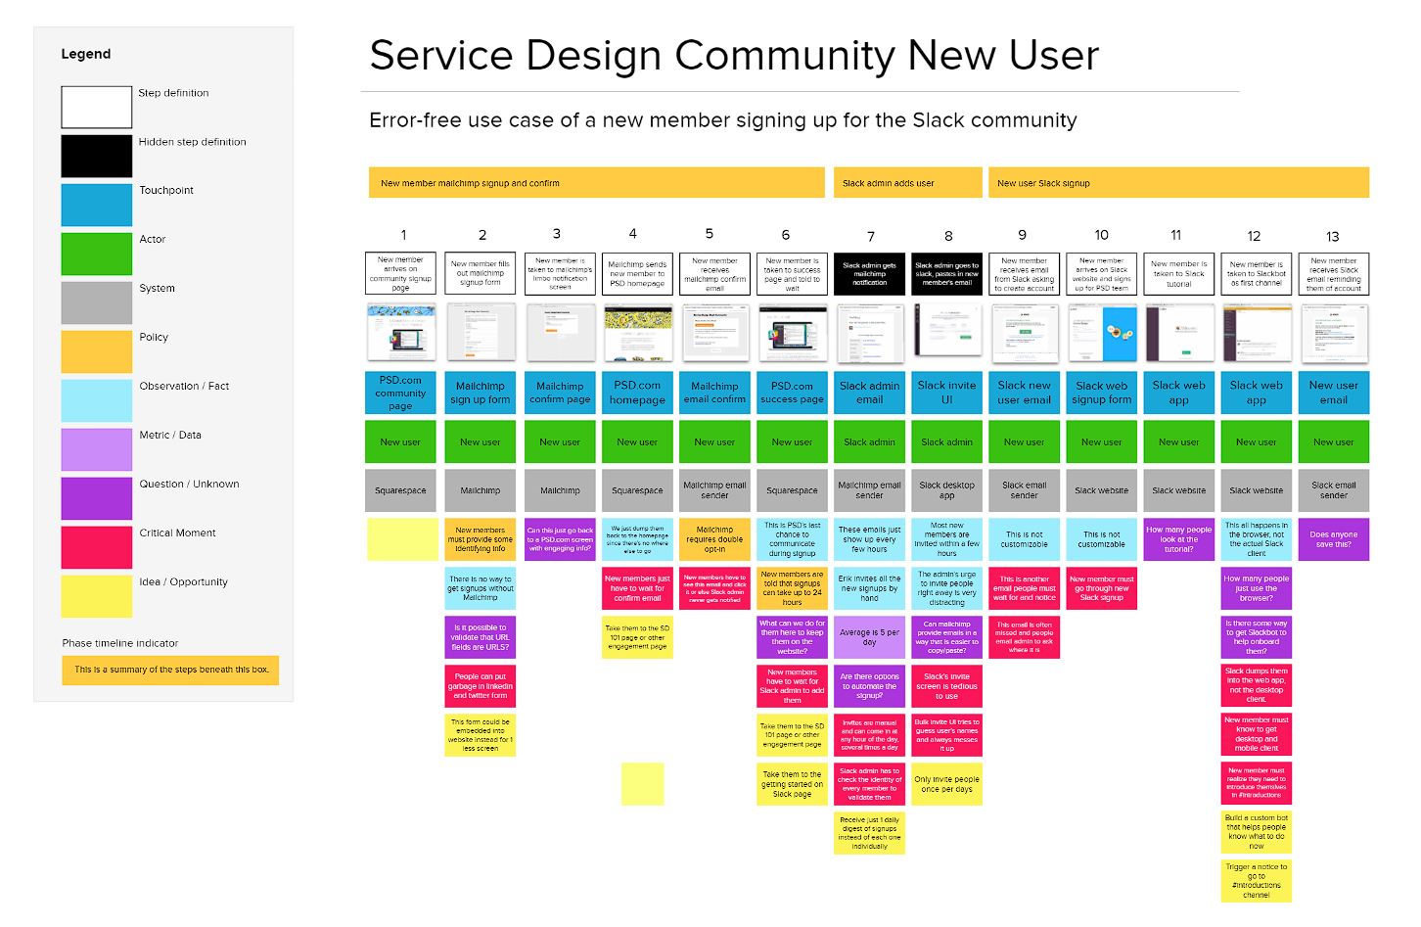Select the 'Slack admin email' touchpoint card
This screenshot has height=927, width=1421.
pyautogui.click(x=870, y=393)
